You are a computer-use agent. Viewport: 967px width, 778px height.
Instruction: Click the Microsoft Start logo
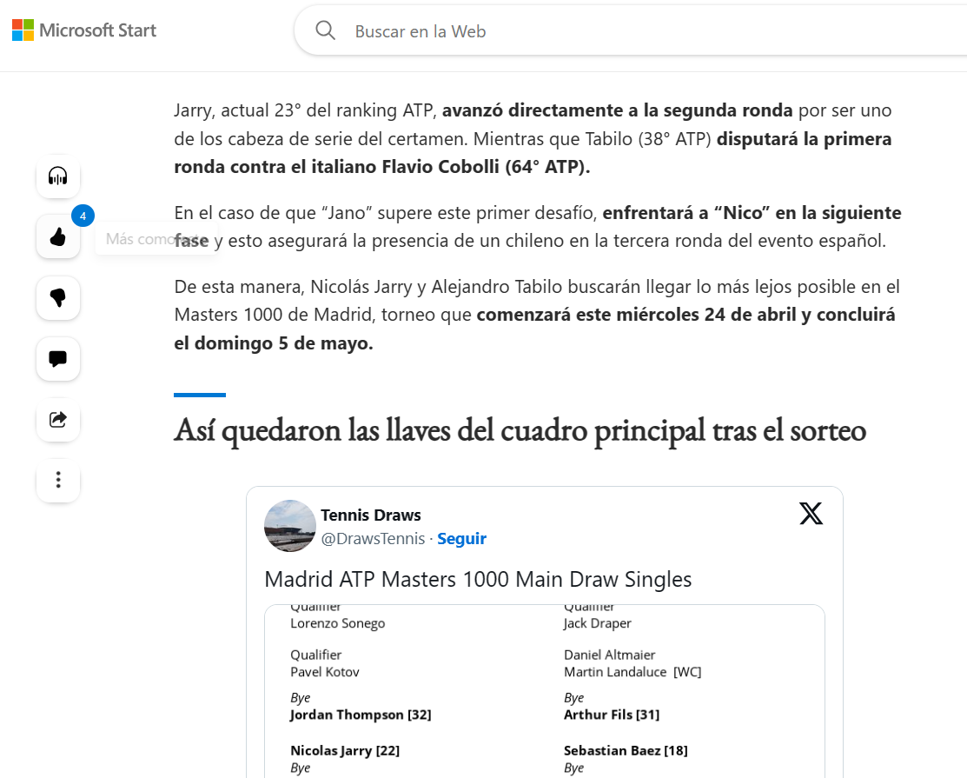coord(84,30)
